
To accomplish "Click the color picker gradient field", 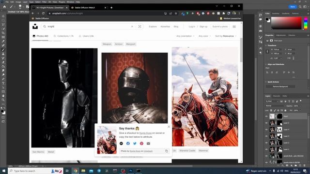I will (x=286, y=23).
